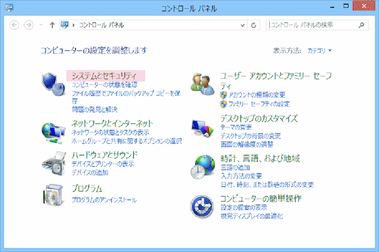
Task: Open the システムとセキュリティ heading link
Action: coord(104,76)
